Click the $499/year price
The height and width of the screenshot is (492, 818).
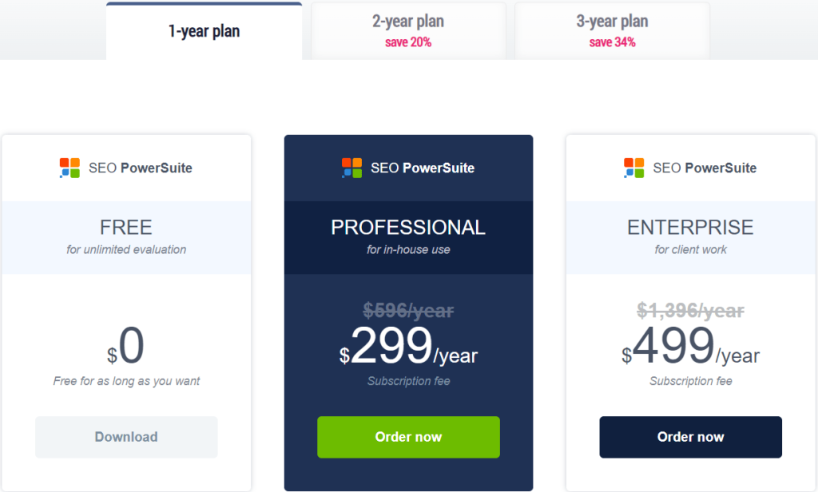(x=691, y=347)
